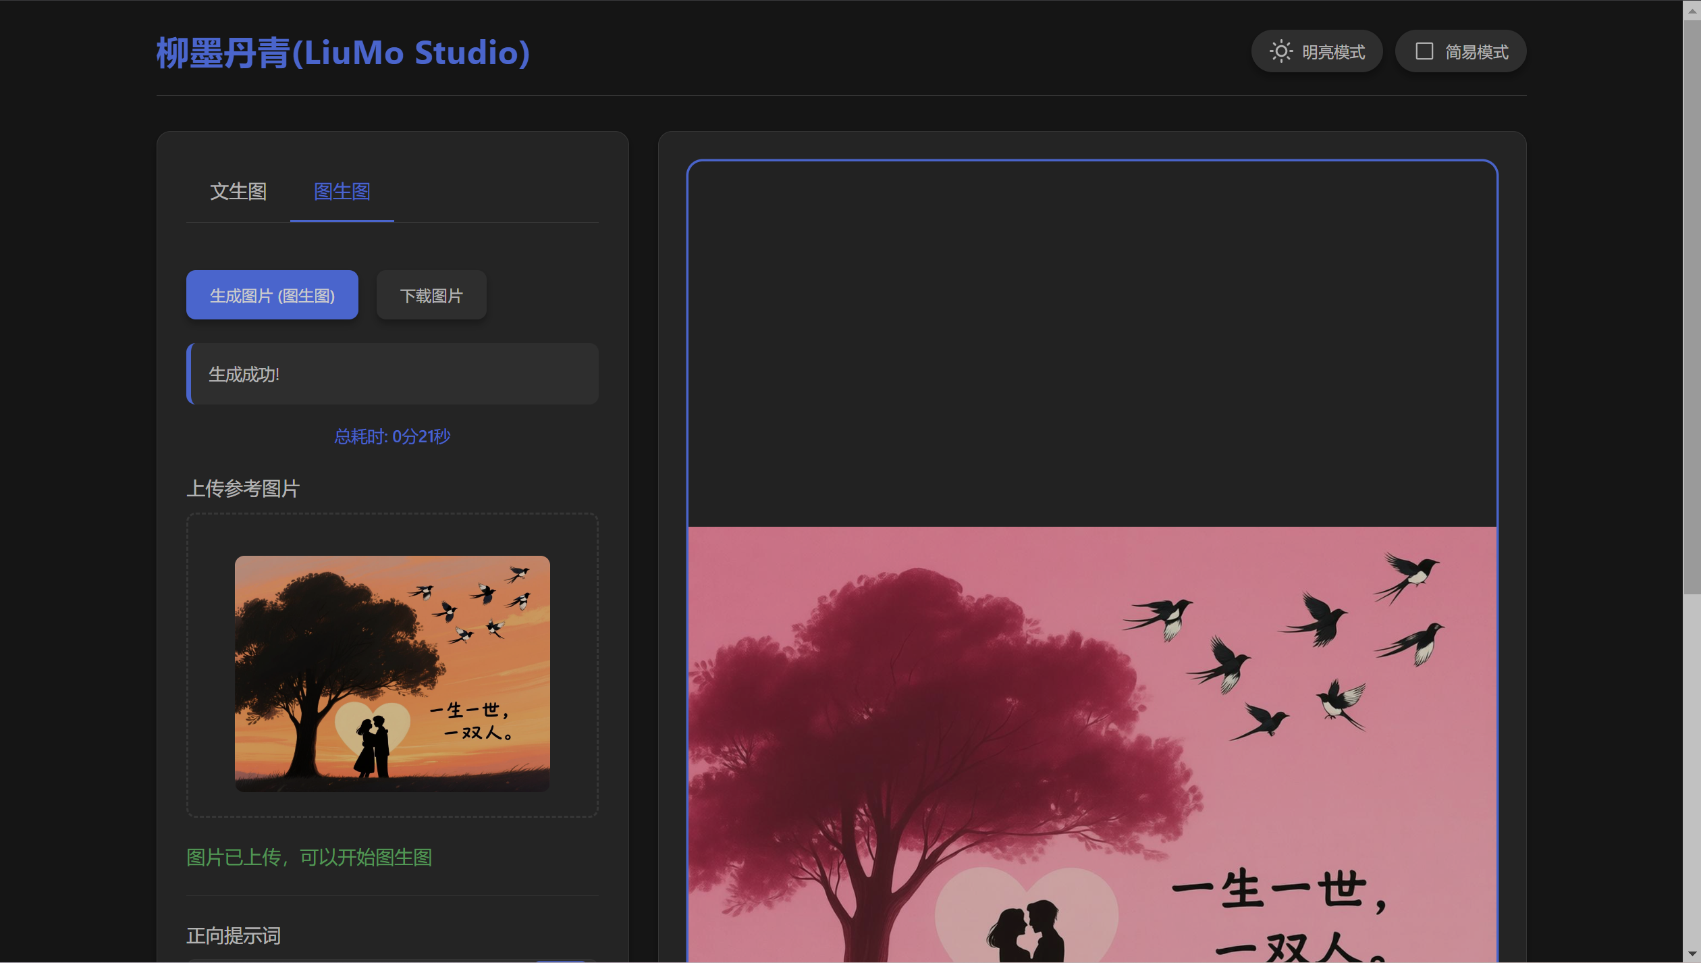
Task: Switch to the 文生图 tab
Action: (238, 192)
